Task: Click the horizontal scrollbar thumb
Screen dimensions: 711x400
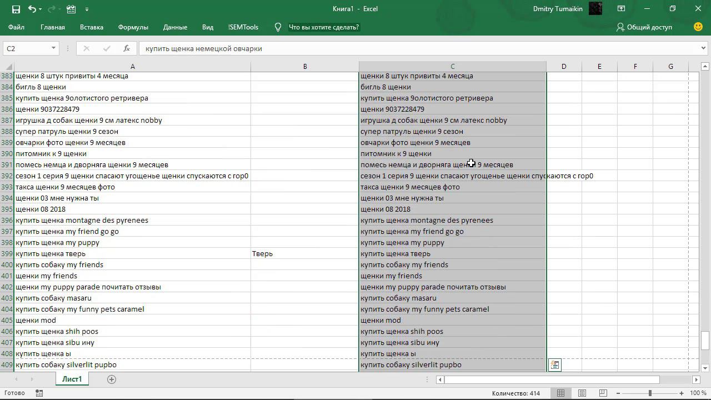Action: click(x=552, y=379)
